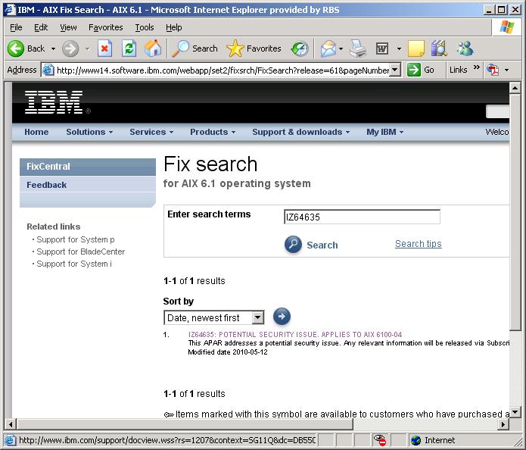Click the Favorites star toolbar button
The height and width of the screenshot is (450, 526).
[x=254, y=48]
